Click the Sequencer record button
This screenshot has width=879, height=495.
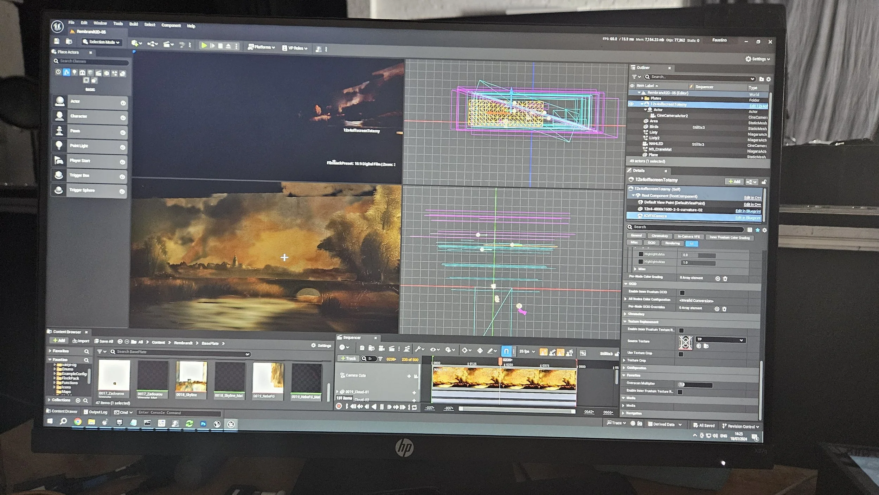point(339,406)
